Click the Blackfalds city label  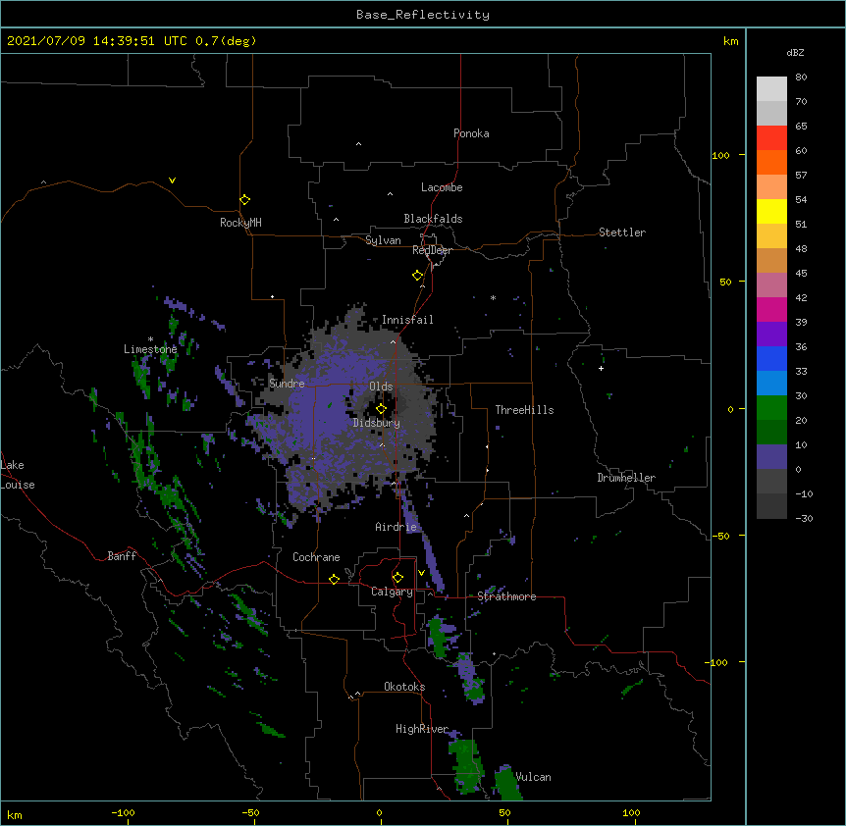point(433,219)
